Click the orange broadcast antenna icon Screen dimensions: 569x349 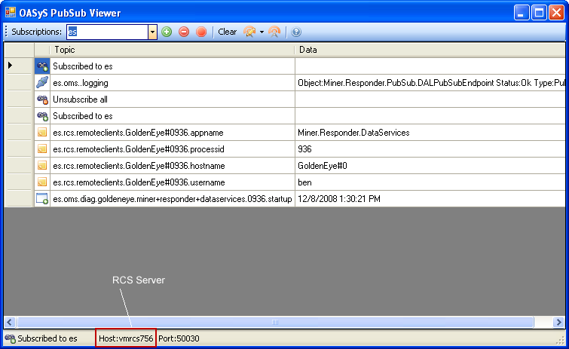pyautogui.click(x=274, y=32)
